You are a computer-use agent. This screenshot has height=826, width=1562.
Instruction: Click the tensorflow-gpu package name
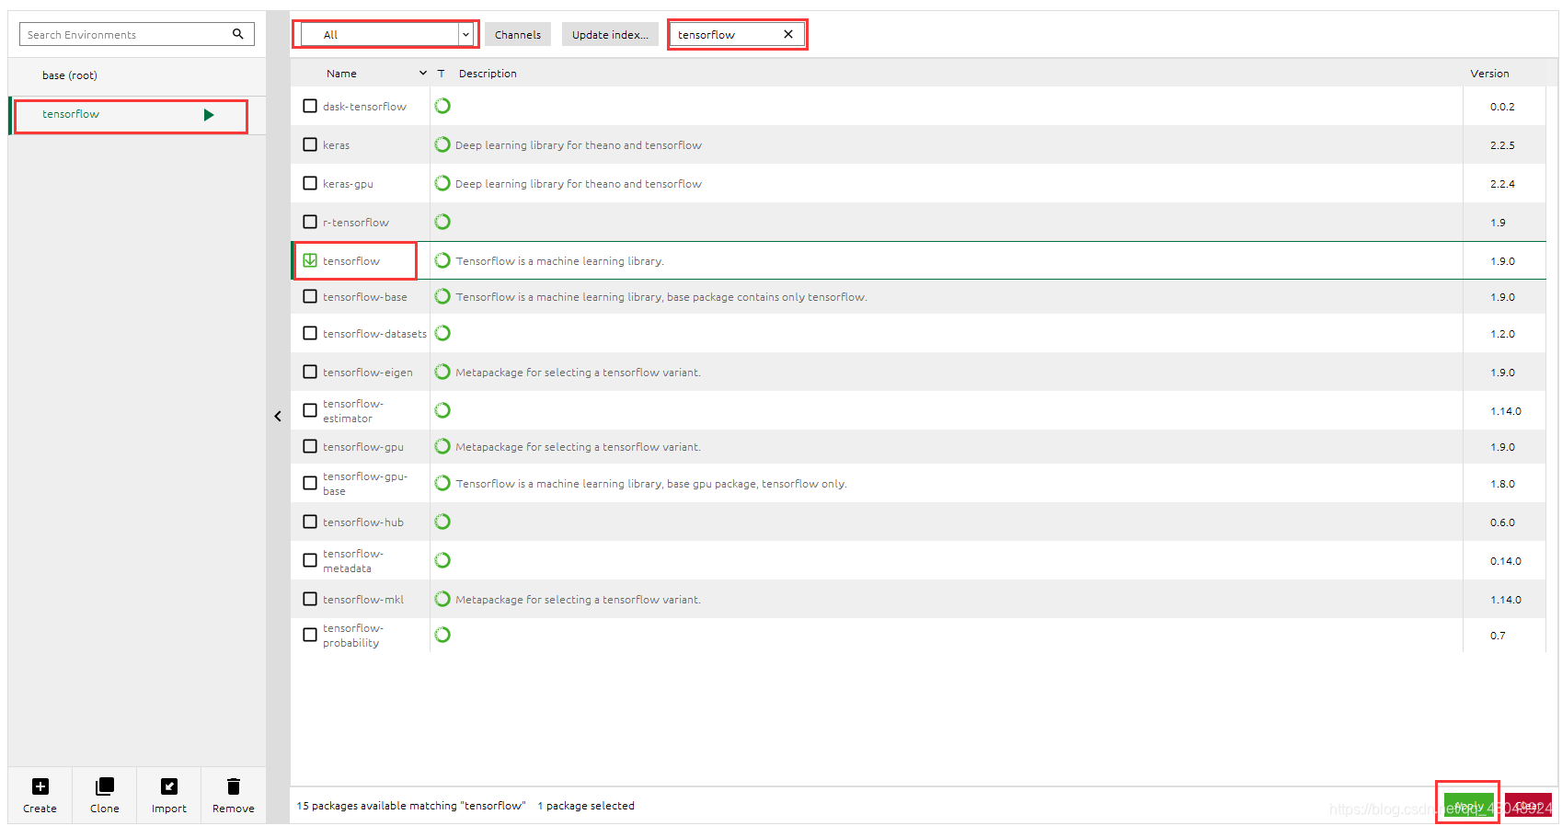pos(363,447)
